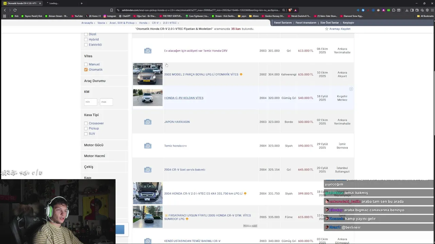This screenshot has width=435, height=244.
Task: Open the Brave Wallet icon
Action: tap(417, 10)
